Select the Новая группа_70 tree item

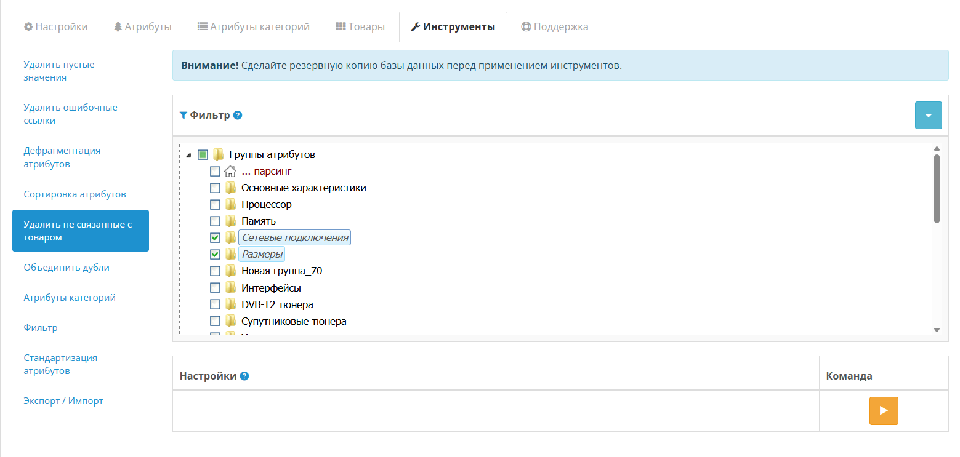coord(281,271)
